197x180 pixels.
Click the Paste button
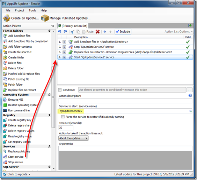[88, 32]
